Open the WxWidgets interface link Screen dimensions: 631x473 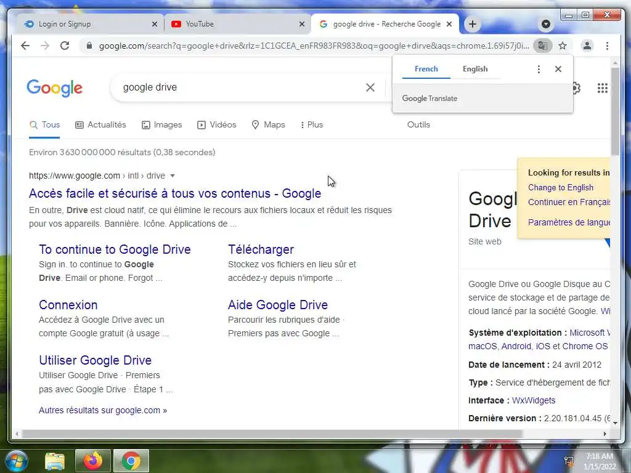point(534,400)
